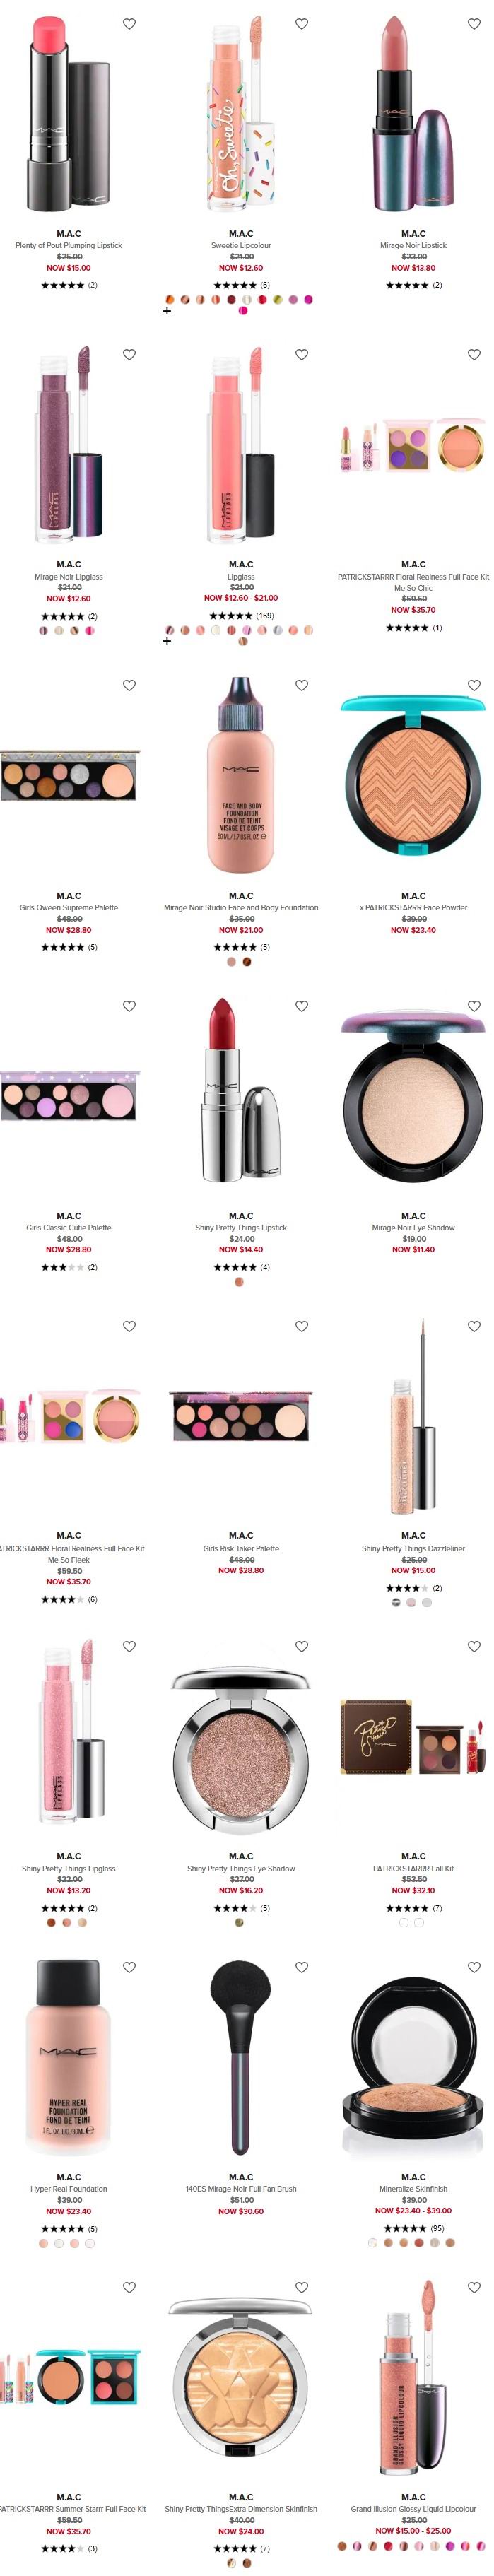Open Girls Risk Taker Palette product link
The image size is (494, 2576).
[241, 1548]
